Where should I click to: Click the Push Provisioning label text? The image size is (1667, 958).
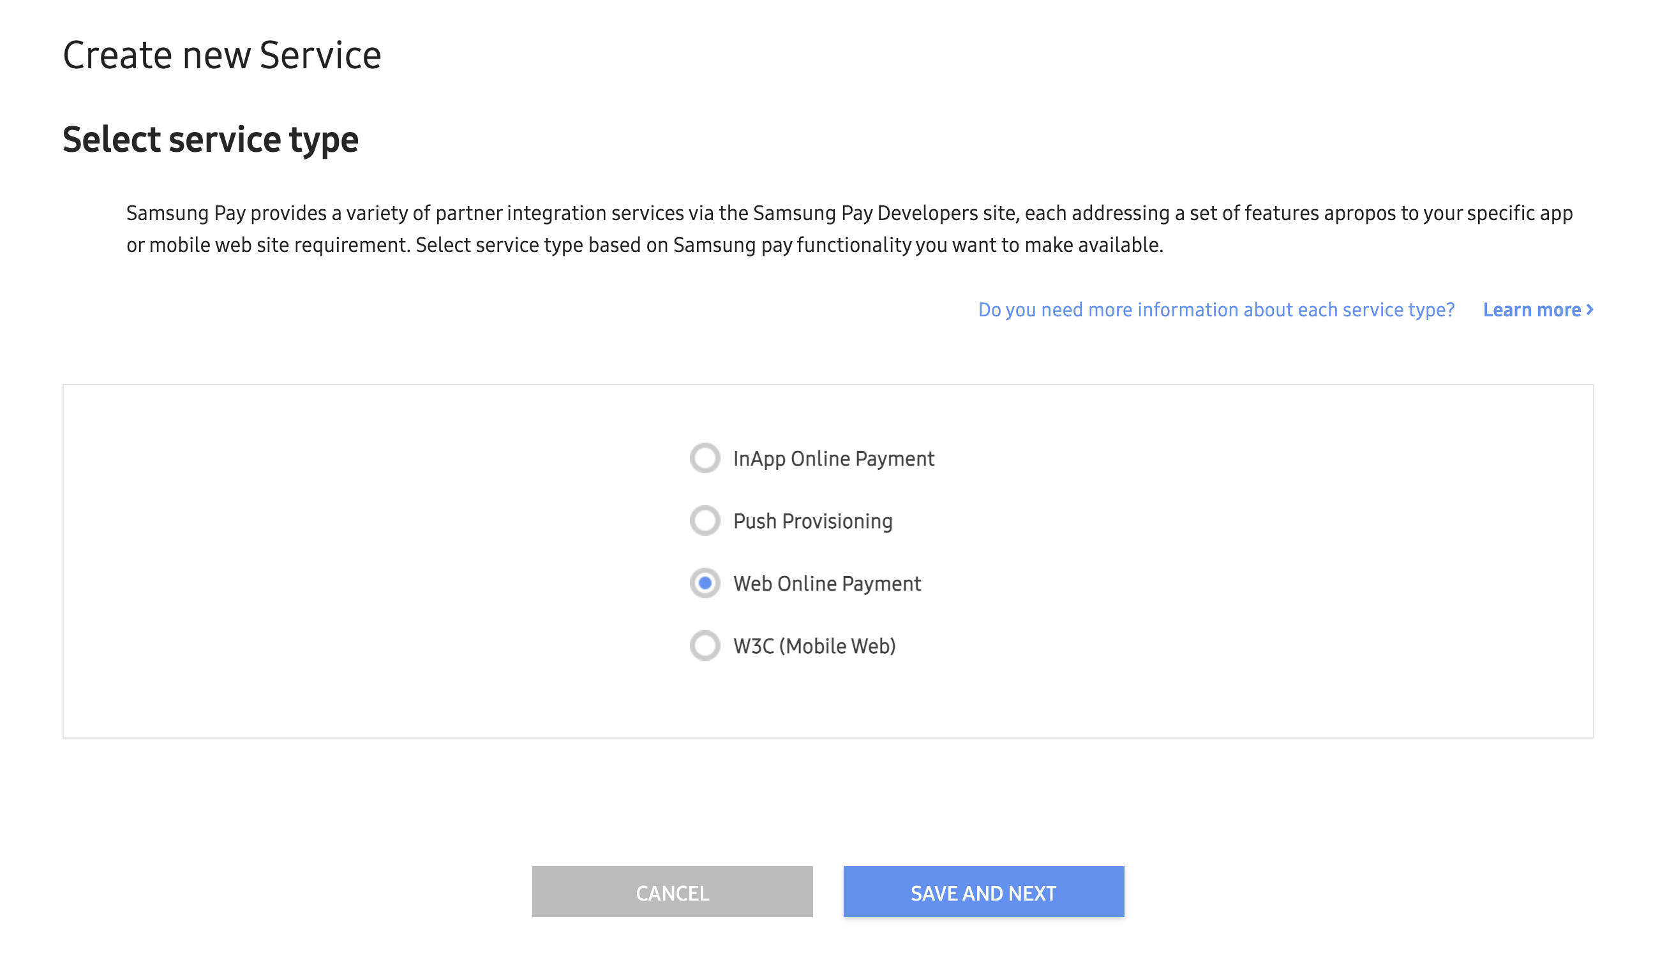point(812,520)
